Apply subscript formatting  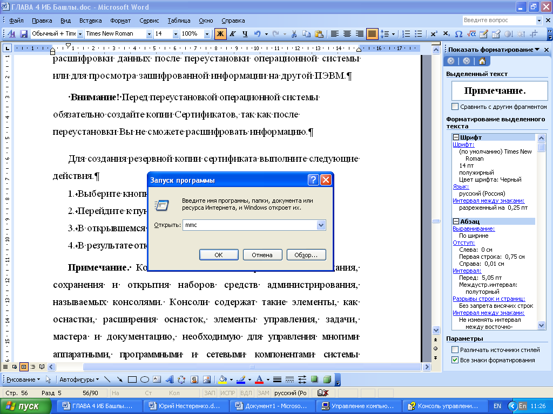pyautogui.click(x=446, y=34)
